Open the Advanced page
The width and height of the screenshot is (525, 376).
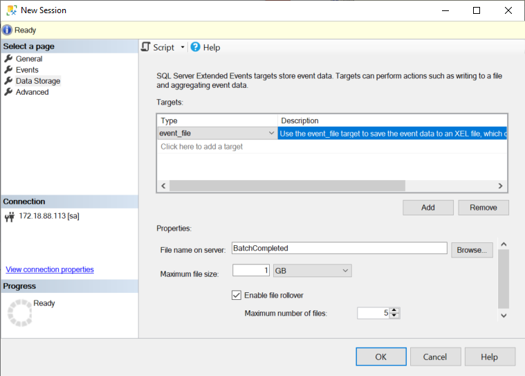(x=32, y=92)
